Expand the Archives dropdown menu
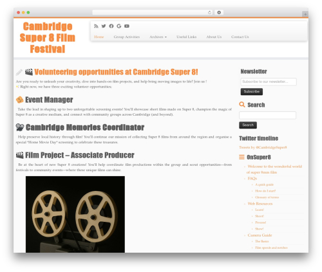The height and width of the screenshot is (272, 322). click(158, 37)
